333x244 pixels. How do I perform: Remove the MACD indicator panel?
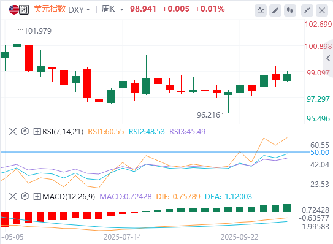[x=13, y=196]
